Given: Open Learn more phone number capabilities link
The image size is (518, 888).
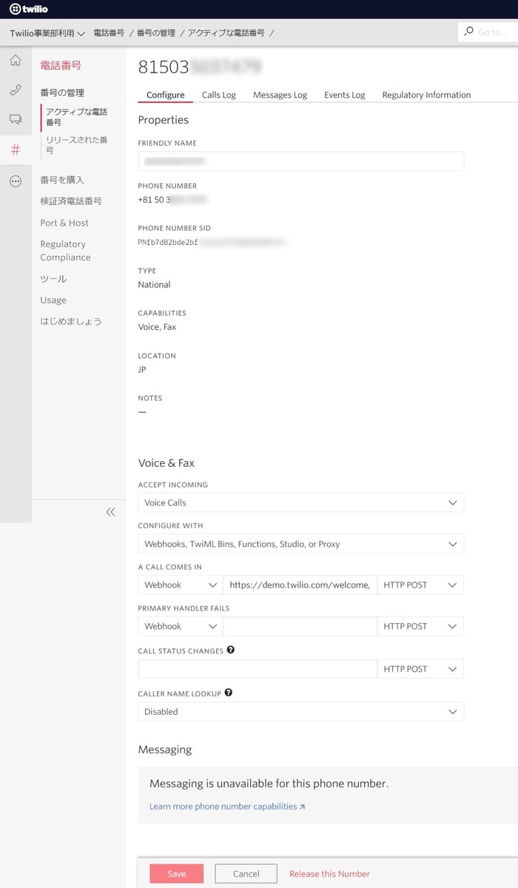Looking at the screenshot, I should tap(227, 807).
